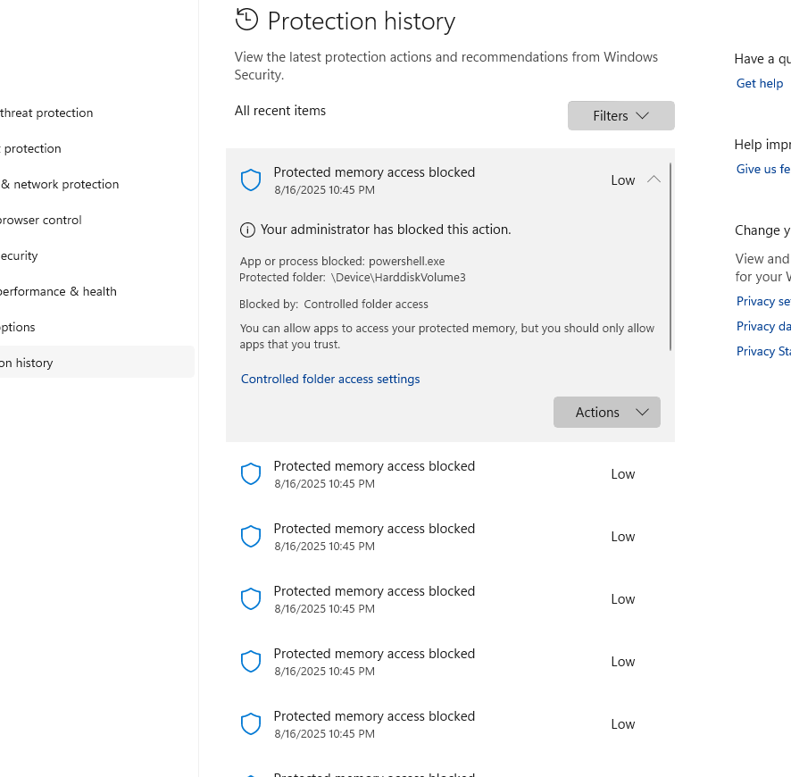Click the shield icon of the sixth blocked item
The width and height of the screenshot is (791, 777).
tap(251, 724)
